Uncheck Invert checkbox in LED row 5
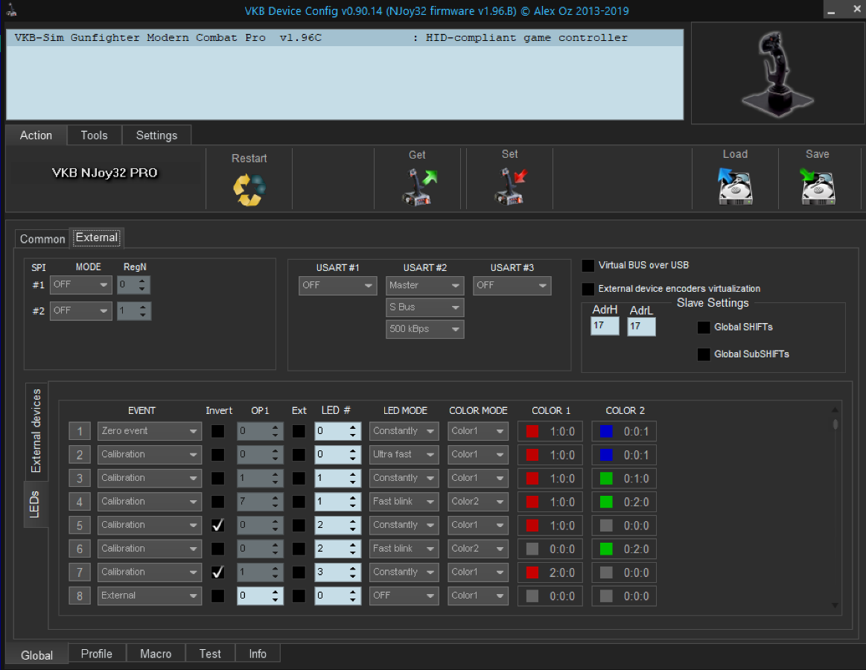 click(x=217, y=525)
